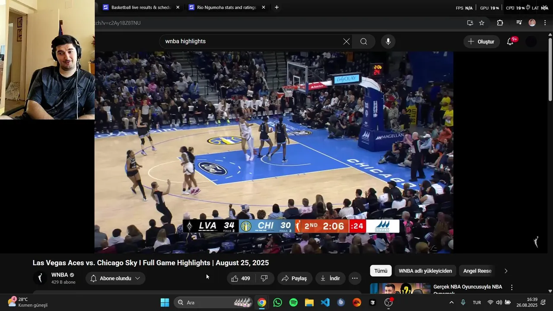Open the Windows Start menu
Screen dimensions: 553x311
click(165, 302)
